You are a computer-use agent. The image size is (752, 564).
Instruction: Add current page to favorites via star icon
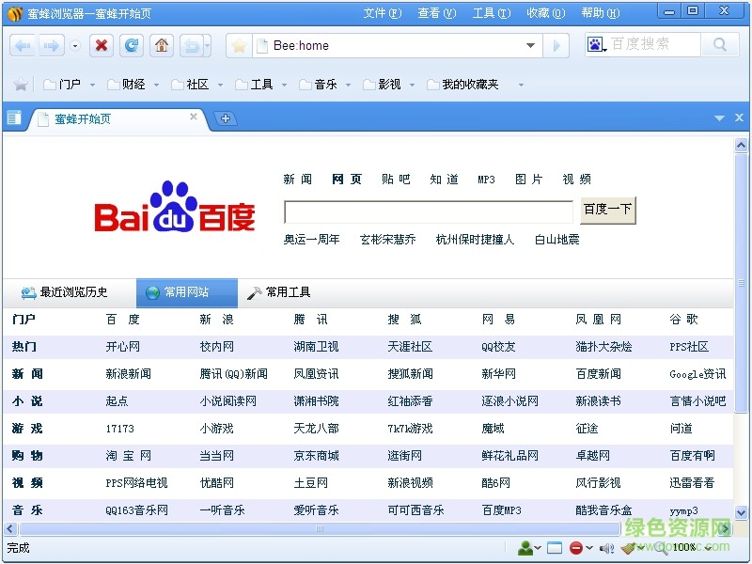239,44
